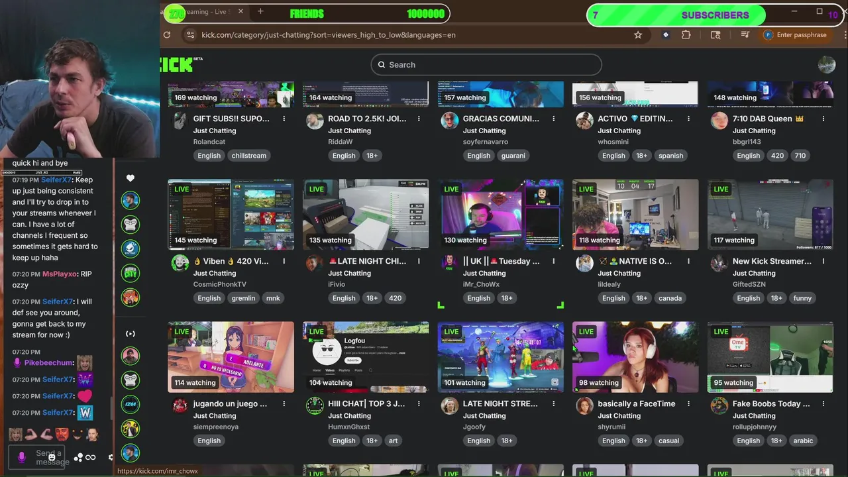Open more options for 7:10 DAB Queen stream
Screen dimensions: 848x477
click(x=823, y=119)
